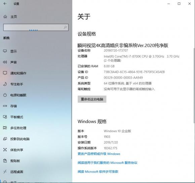Click the back arrow in Settings

point(5,4)
